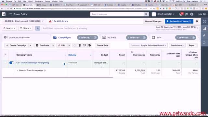Open the Power Editor hamburger menu
The height and width of the screenshot is (117, 208).
(10, 14)
